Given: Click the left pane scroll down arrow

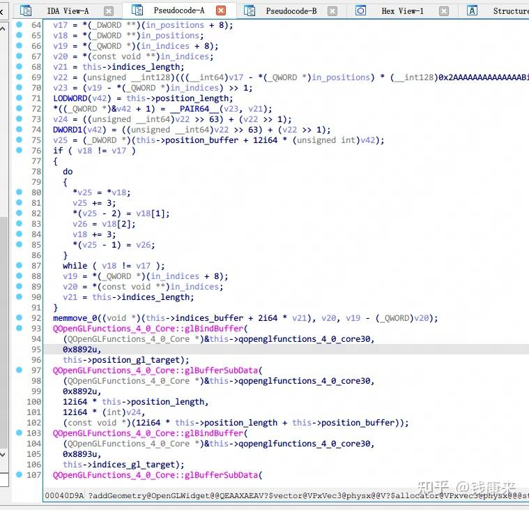Looking at the screenshot, I should [3, 454].
